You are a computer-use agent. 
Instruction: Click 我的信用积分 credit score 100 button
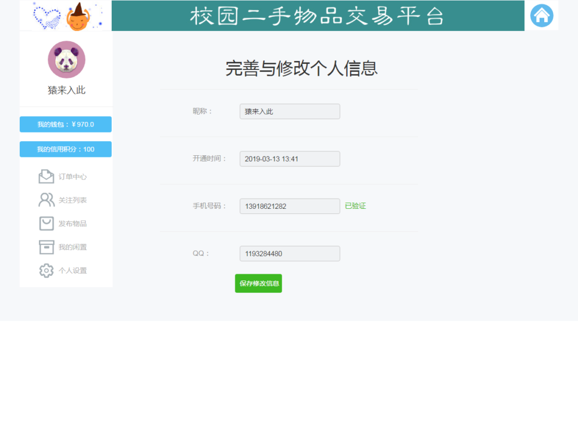(x=65, y=149)
